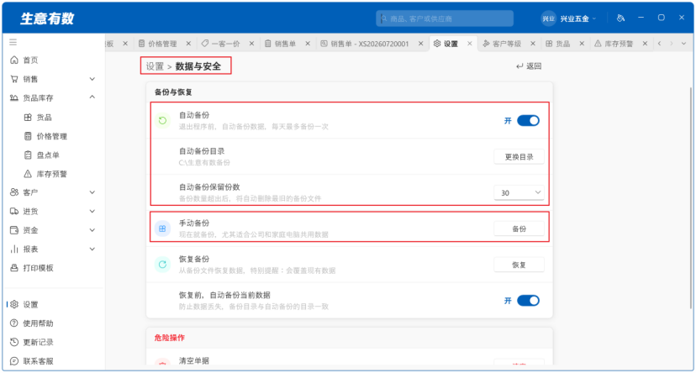The width and height of the screenshot is (696, 373).
Task: Open 打印模板 in the sidebar
Action: 38,268
